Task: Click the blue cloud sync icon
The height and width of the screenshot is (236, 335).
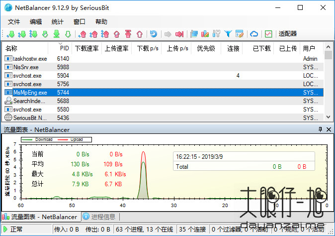Action: (254, 34)
